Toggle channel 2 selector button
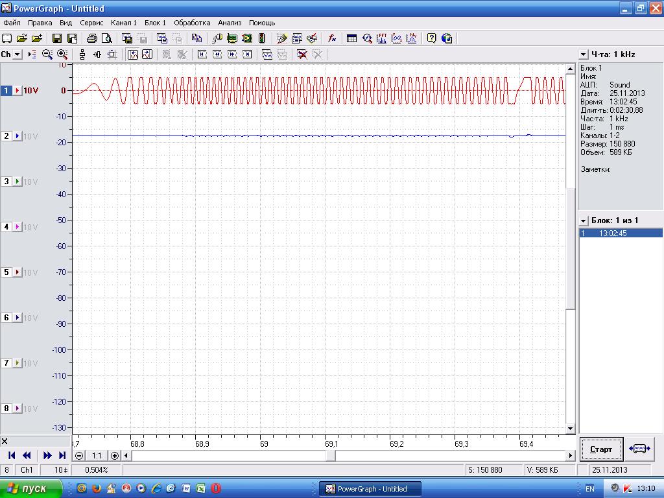Screen dimensions: 664x498 click(6, 136)
